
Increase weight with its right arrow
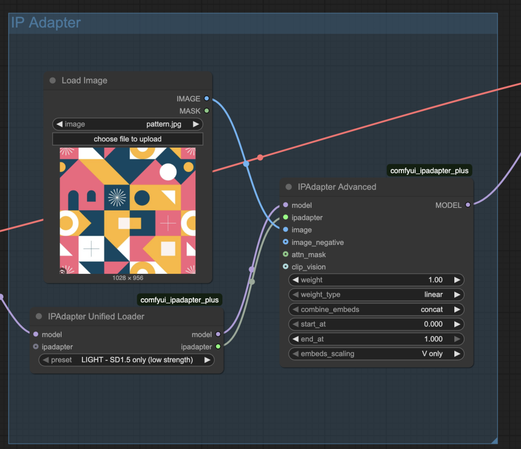(x=457, y=280)
